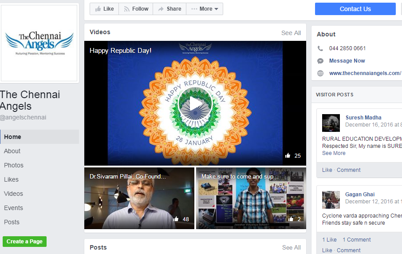See All posts link

[x=292, y=248]
